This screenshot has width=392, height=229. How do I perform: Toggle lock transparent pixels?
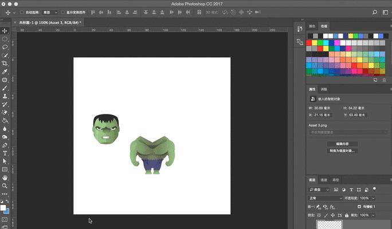tap(319, 215)
